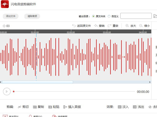Open the output folder browse icon
This screenshot has width=157, height=117.
(155, 16)
